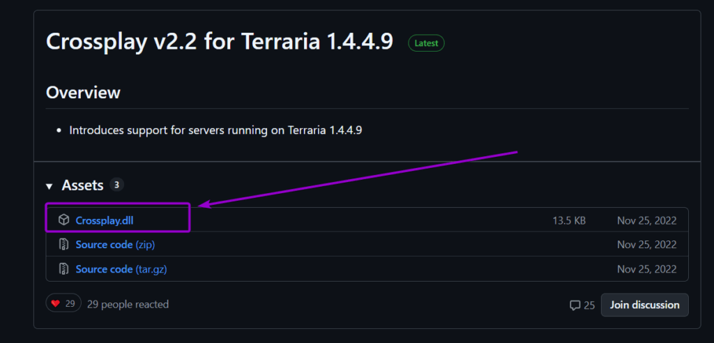Click the heart reaction button showing 29
Image resolution: width=714 pixels, height=343 pixels.
click(63, 304)
